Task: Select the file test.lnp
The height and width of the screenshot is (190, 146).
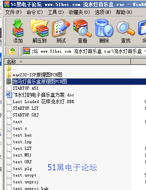Action: [19, 142]
